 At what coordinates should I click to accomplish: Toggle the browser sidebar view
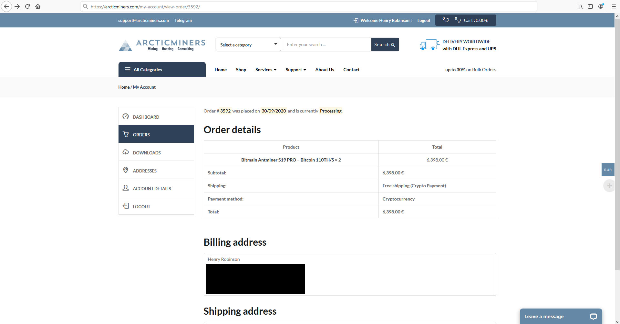coord(590,6)
